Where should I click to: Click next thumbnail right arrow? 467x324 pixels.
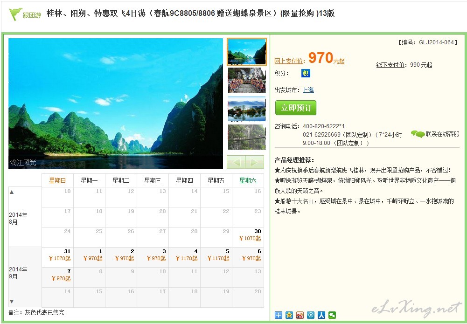[255, 162]
